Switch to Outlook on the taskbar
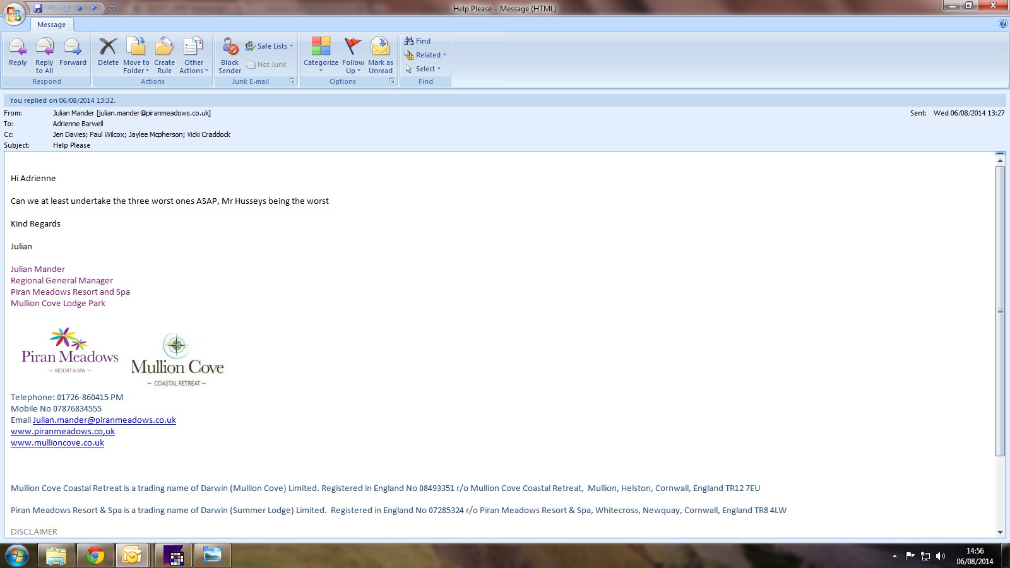This screenshot has height=568, width=1010. point(133,556)
